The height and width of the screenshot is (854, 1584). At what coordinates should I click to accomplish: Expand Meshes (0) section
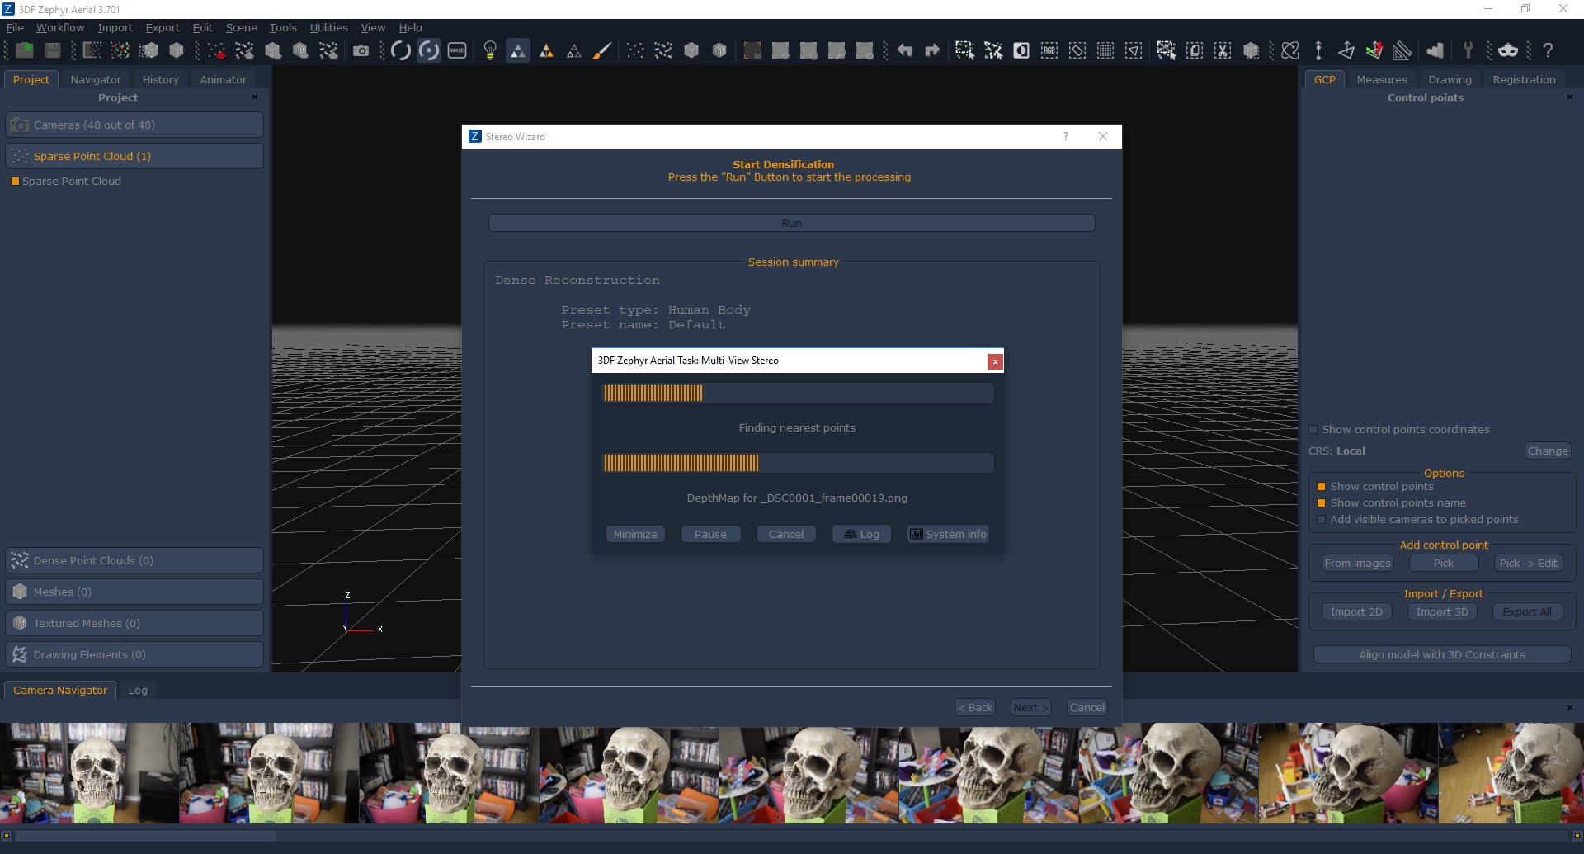click(x=134, y=592)
